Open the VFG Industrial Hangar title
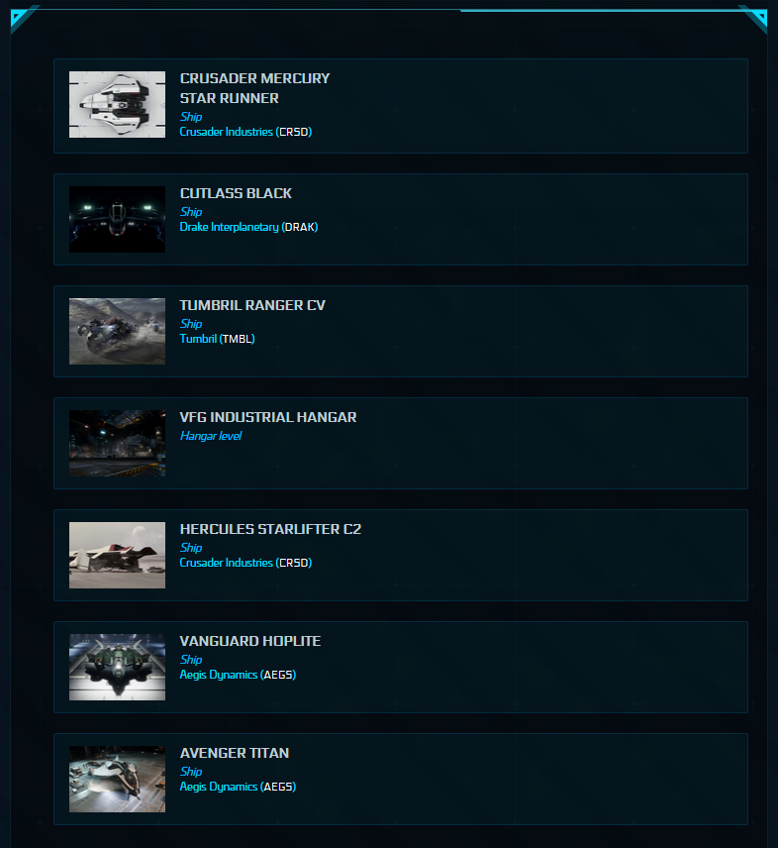This screenshot has width=778, height=848. pyautogui.click(x=268, y=417)
